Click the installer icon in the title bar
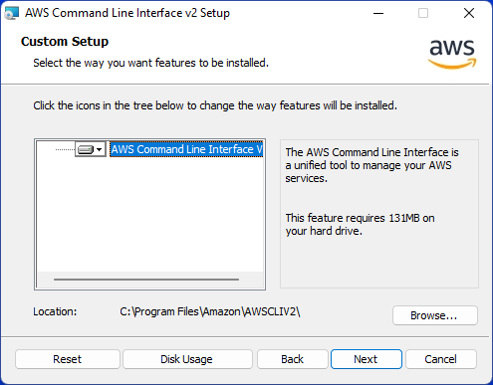The image size is (493, 385). (x=12, y=13)
